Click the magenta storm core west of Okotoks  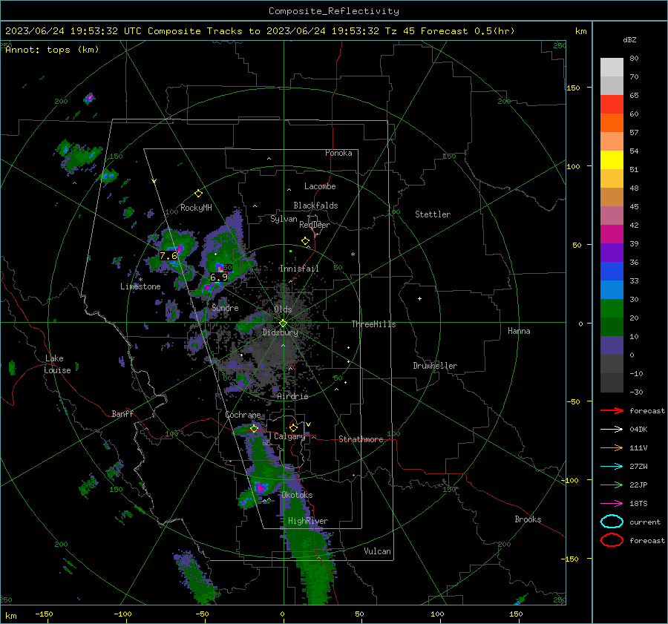tap(261, 487)
